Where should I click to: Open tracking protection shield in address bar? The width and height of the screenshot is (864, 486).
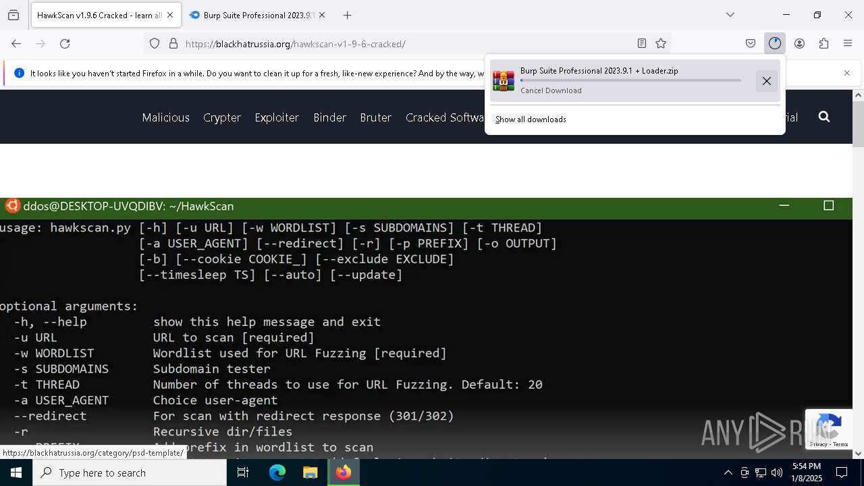coord(155,44)
